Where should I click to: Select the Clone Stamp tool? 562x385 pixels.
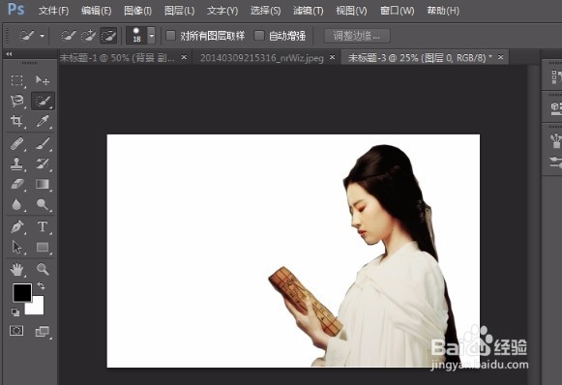[x=16, y=163]
